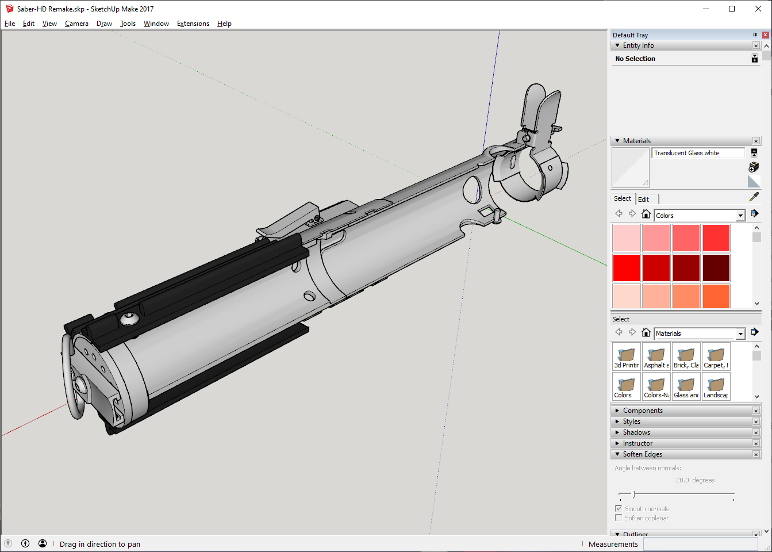Toggle Entity Info details display icon
The width and height of the screenshot is (772, 552).
click(x=755, y=59)
